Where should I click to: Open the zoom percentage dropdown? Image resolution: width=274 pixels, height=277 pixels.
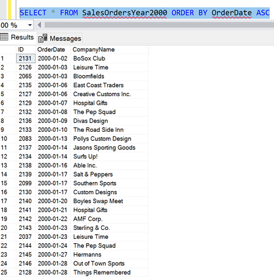pos(30,25)
